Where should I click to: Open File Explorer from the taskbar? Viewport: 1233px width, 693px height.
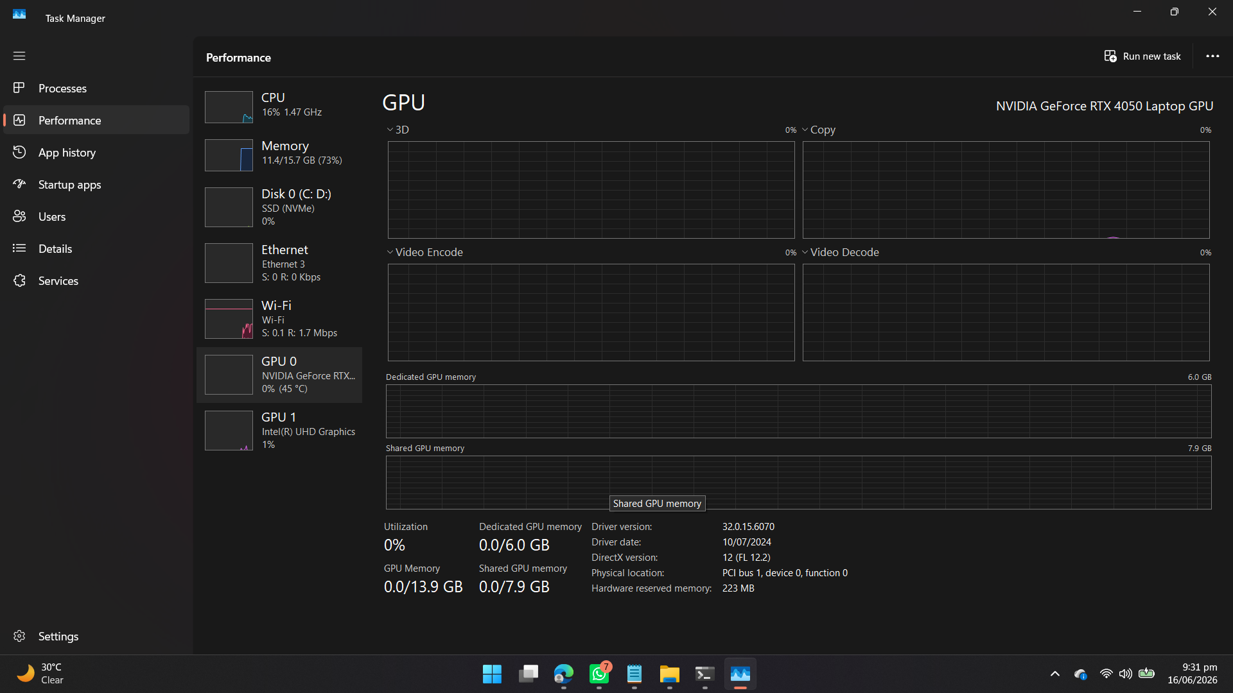pyautogui.click(x=669, y=674)
